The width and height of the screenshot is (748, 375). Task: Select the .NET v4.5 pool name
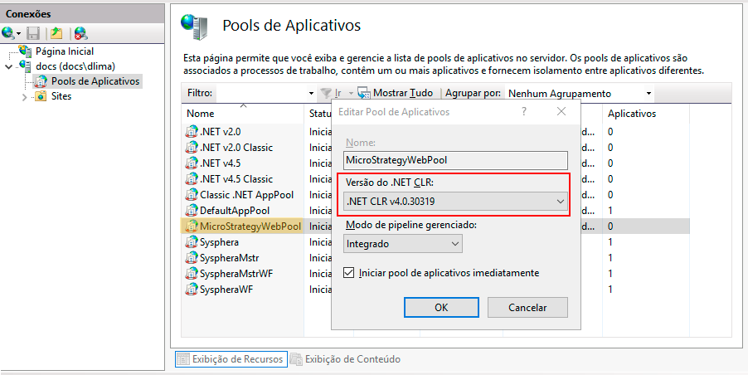[x=220, y=163]
